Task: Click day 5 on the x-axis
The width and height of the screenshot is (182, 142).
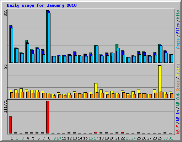Action: 33,138
